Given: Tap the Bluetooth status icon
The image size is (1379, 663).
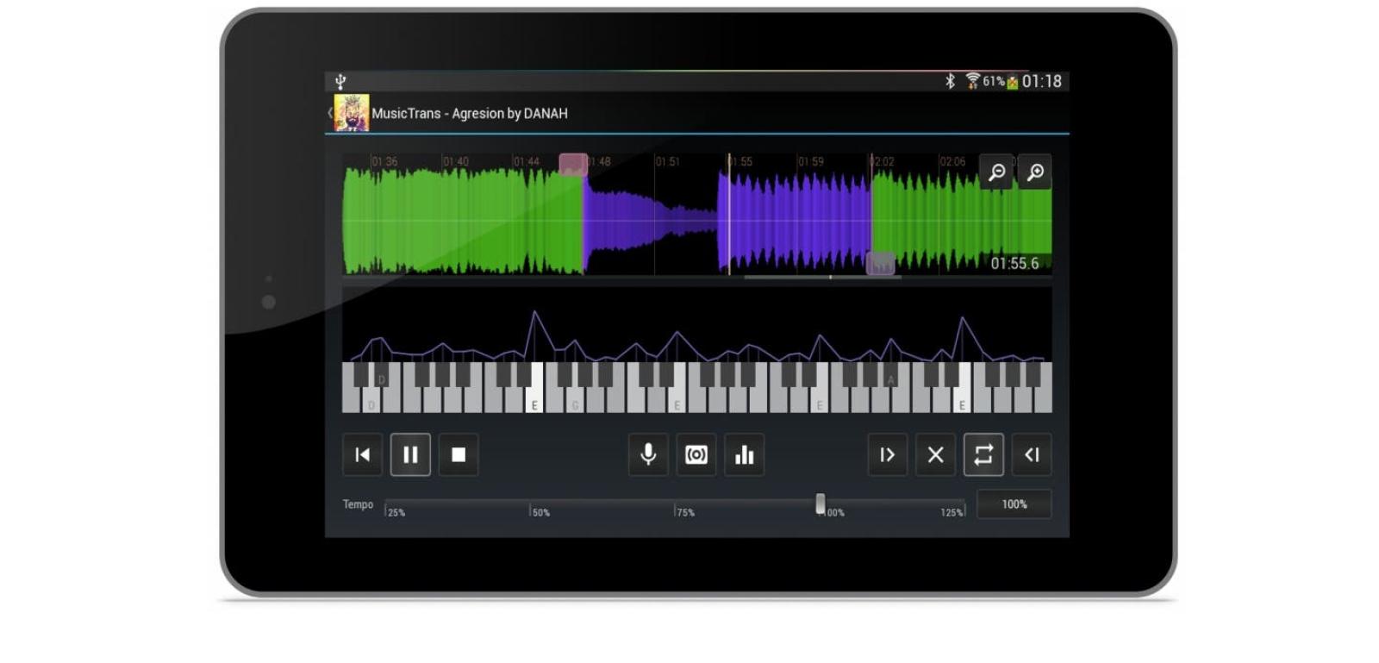Looking at the screenshot, I should tap(950, 81).
